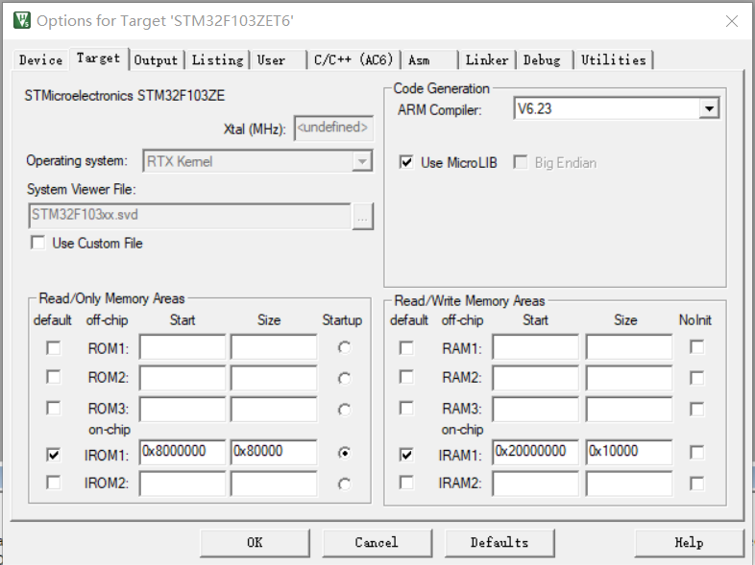Check IRAM2 NoInit checkbox
755x565 pixels.
(696, 483)
